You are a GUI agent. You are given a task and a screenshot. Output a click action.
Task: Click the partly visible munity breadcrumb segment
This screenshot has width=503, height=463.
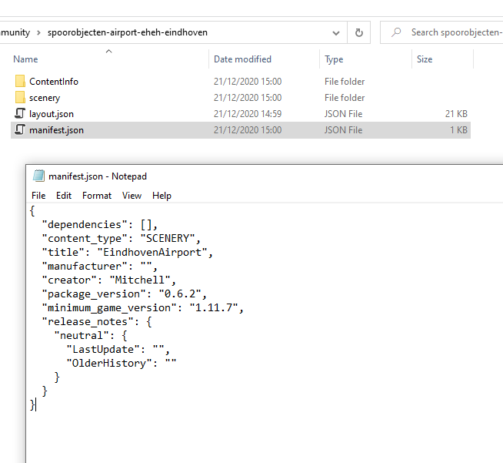15,32
